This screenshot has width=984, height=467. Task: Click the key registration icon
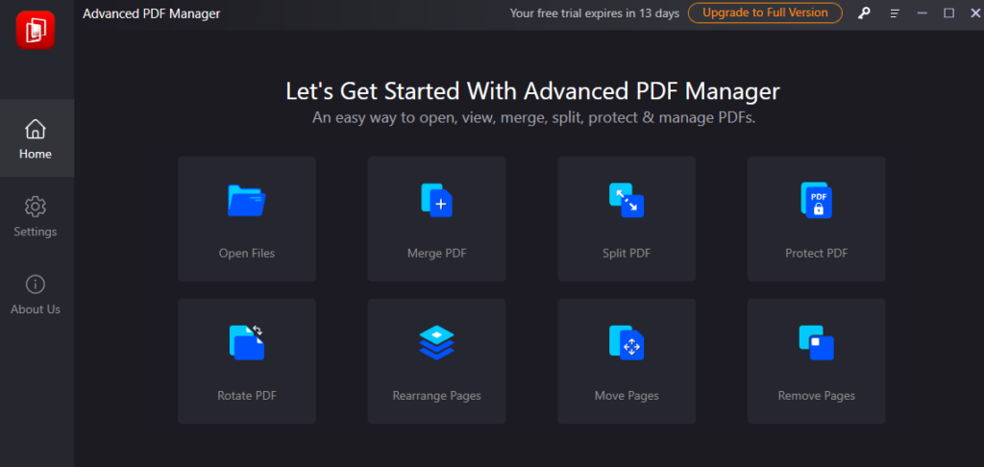click(865, 13)
